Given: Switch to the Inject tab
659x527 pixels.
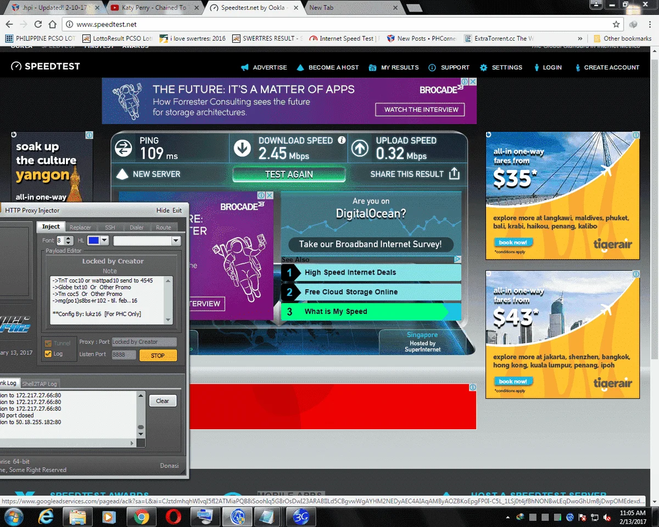Looking at the screenshot, I should tap(51, 227).
